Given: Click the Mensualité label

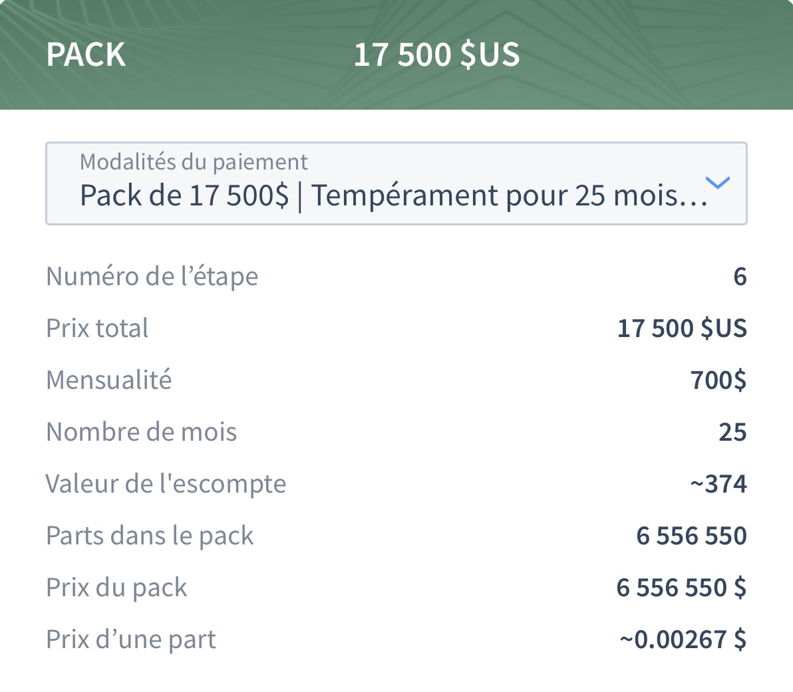Looking at the screenshot, I should pyautogui.click(x=108, y=380).
